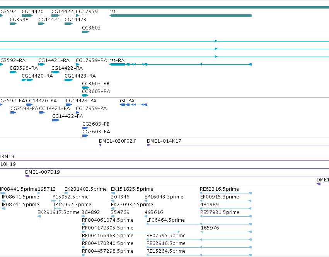Open EST label LP06464.5prime
The width and height of the screenshot is (329, 257).
(x=165, y=221)
